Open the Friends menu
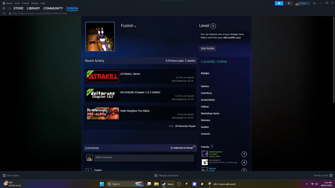The width and height of the screenshot is (335, 188). click(25, 3)
